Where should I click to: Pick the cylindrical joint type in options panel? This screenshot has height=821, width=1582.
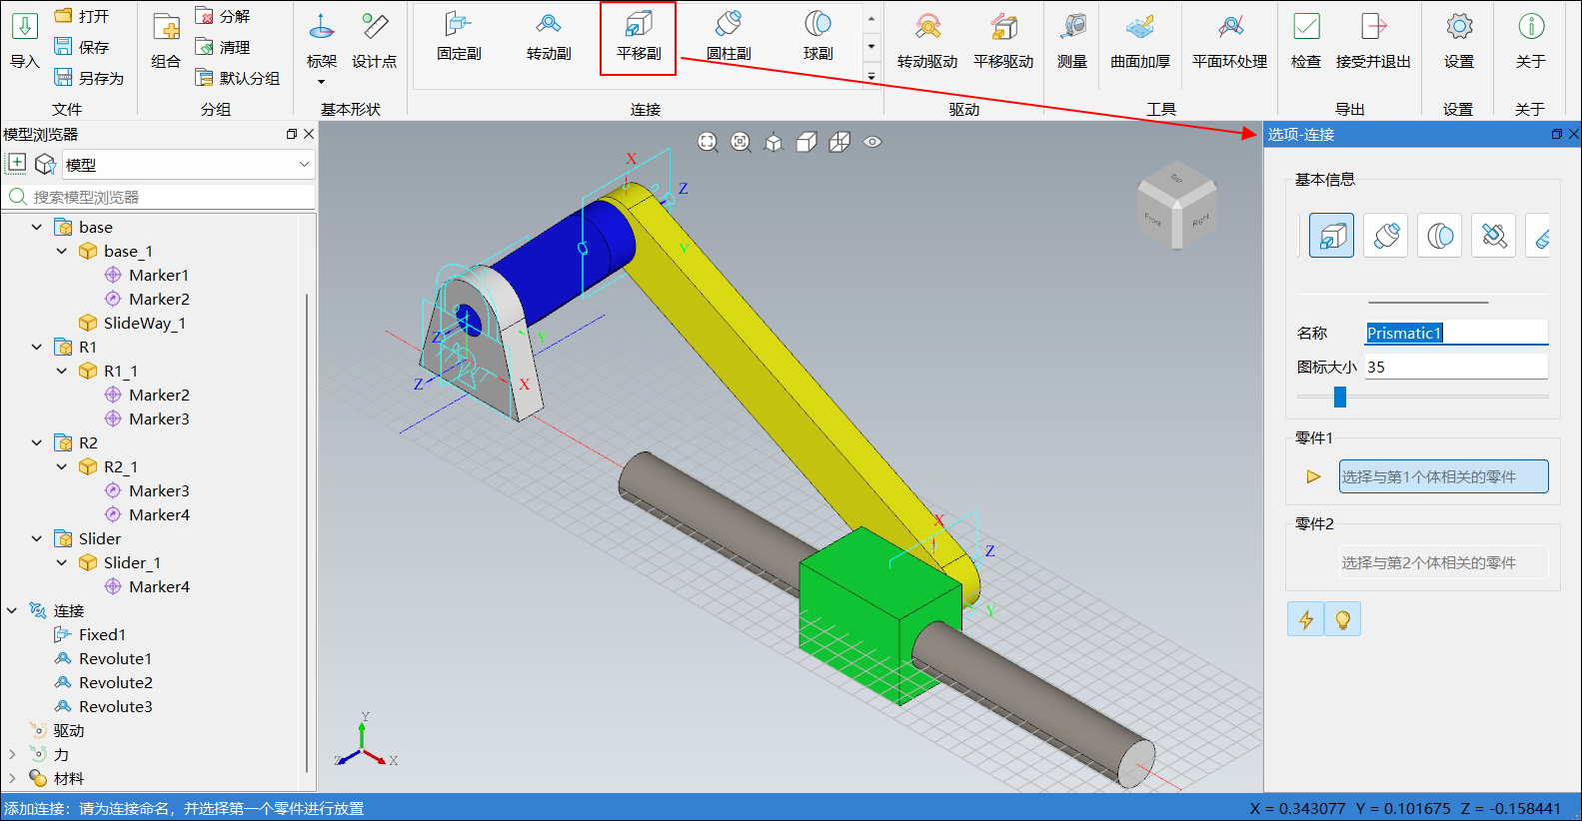tap(1386, 236)
